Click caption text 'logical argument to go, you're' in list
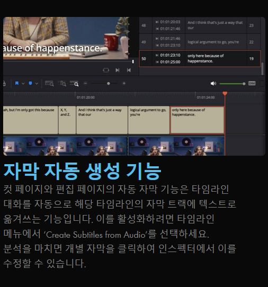 point(213,42)
